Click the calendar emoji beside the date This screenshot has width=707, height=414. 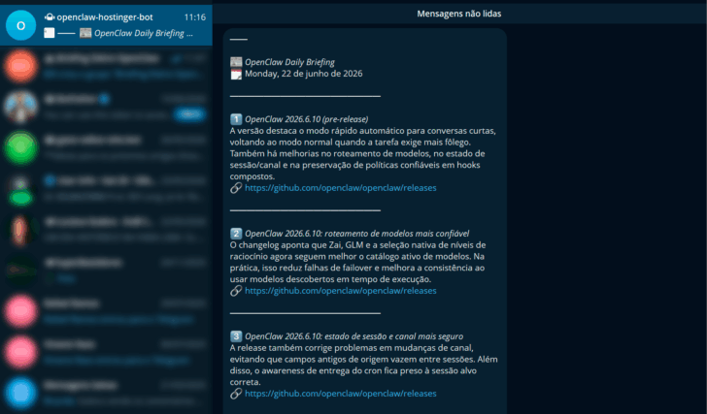coord(236,74)
